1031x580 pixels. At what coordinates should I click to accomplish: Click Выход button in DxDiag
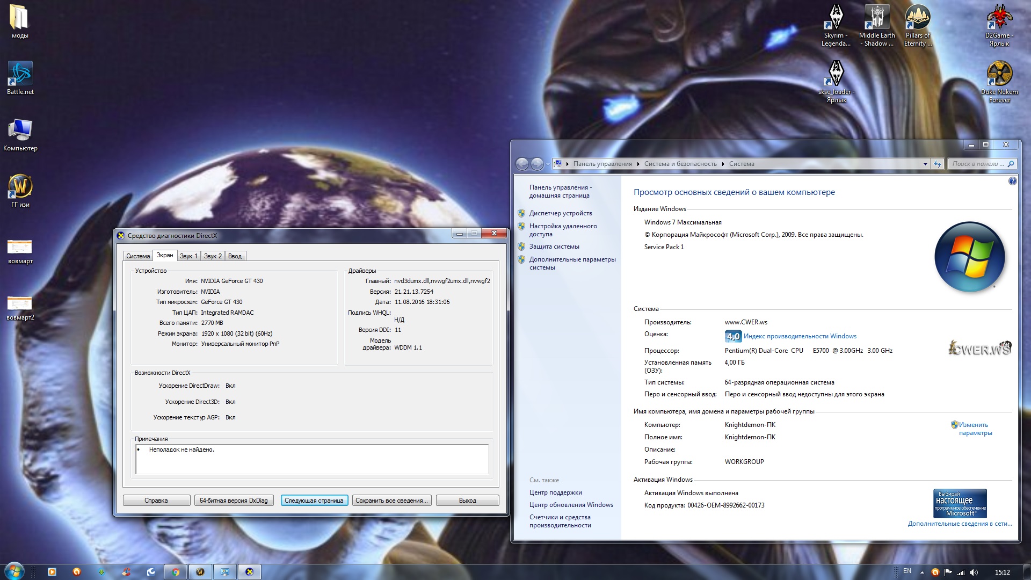coord(468,501)
